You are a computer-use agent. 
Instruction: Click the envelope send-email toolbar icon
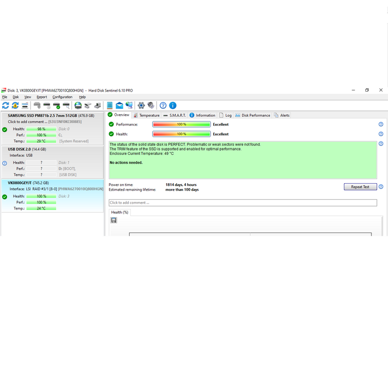pyautogui.click(x=120, y=106)
